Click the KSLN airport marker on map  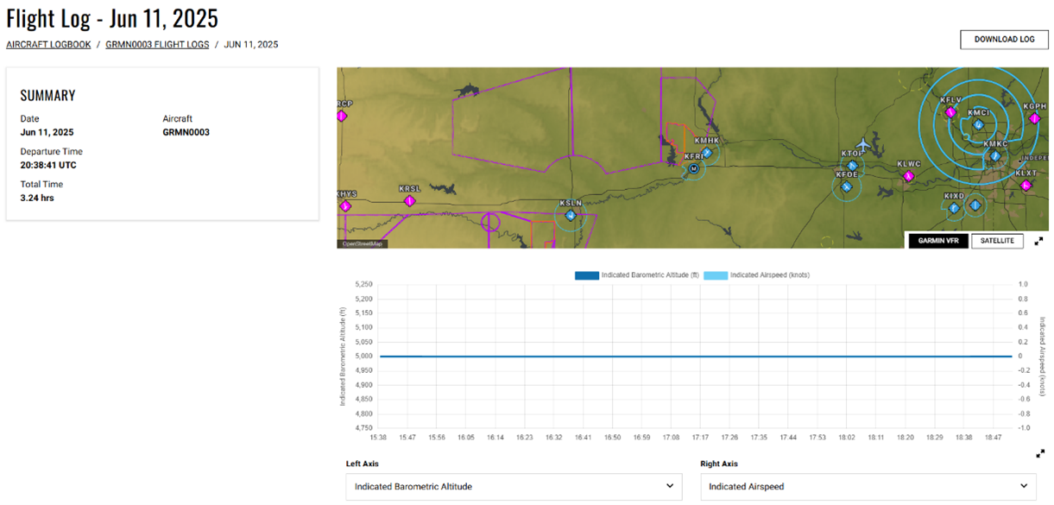(571, 215)
